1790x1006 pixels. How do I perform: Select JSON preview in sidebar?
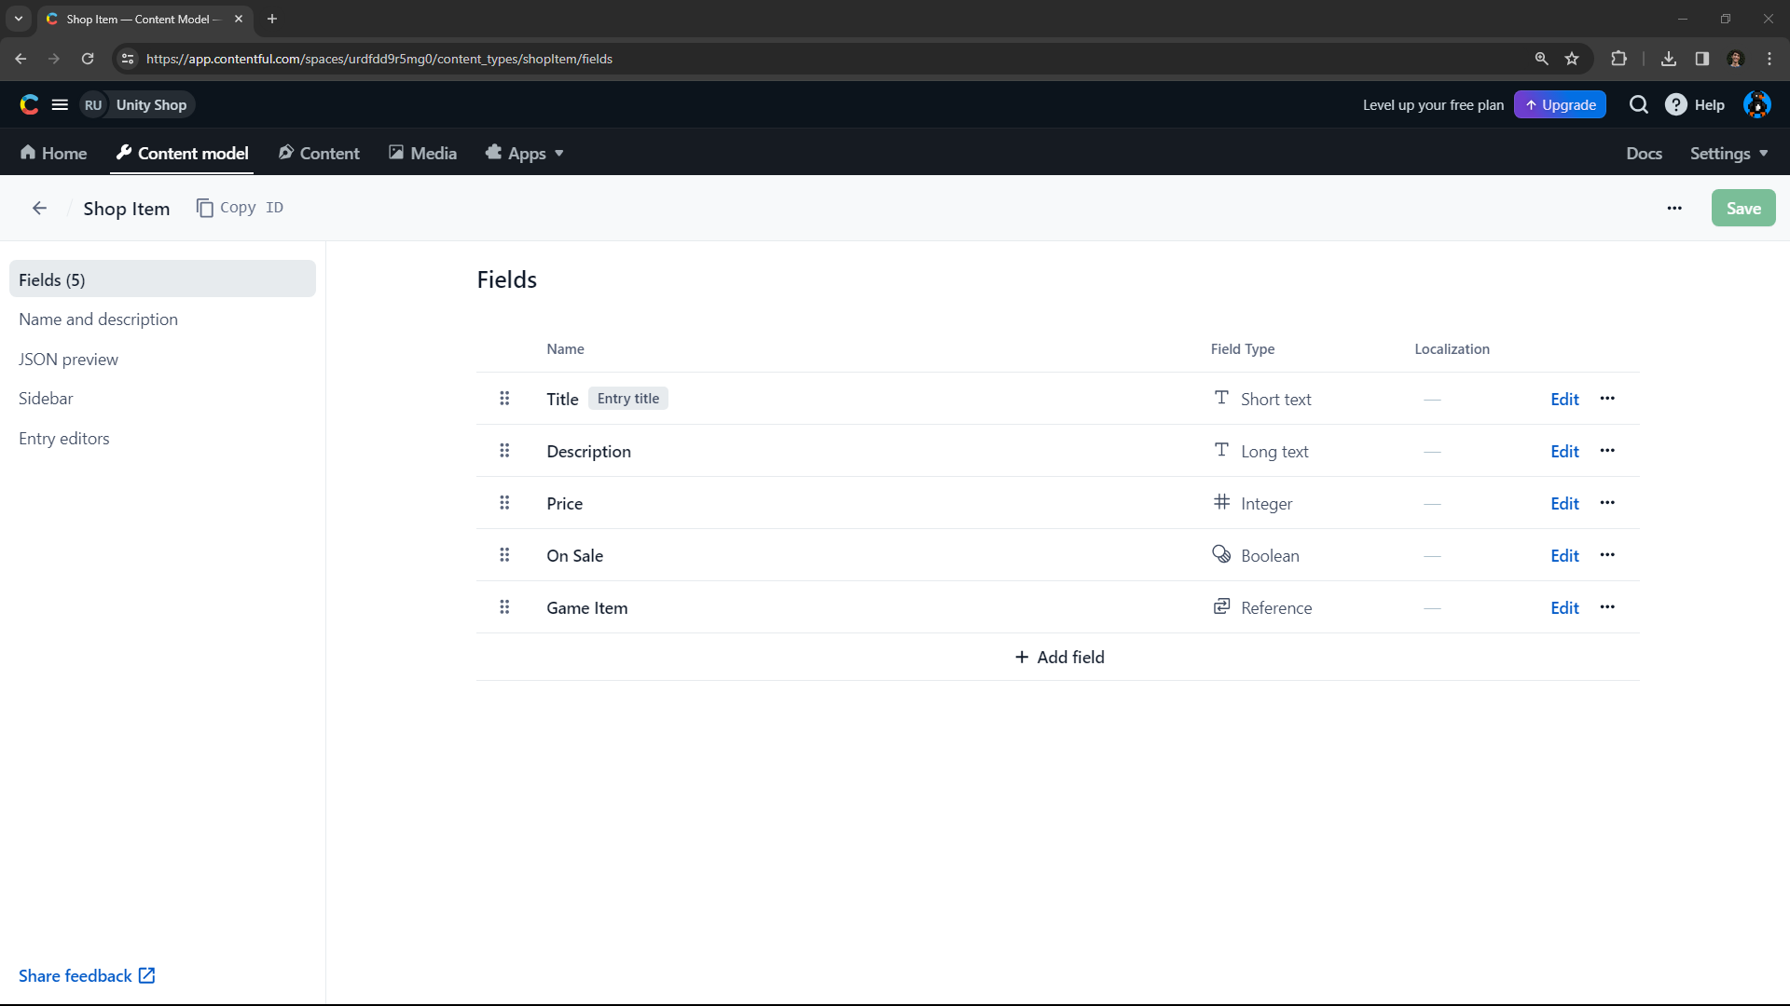[x=68, y=360]
